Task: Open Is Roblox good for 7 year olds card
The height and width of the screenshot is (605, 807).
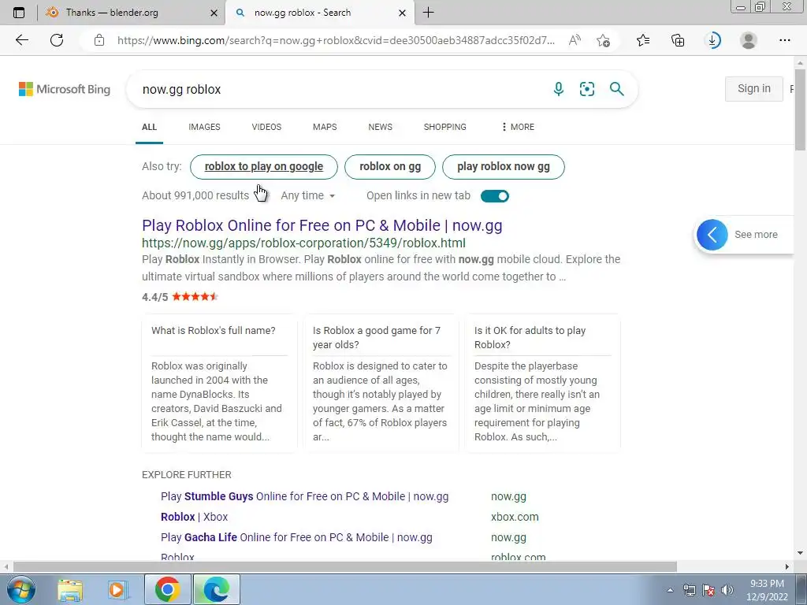Action: [381, 384]
